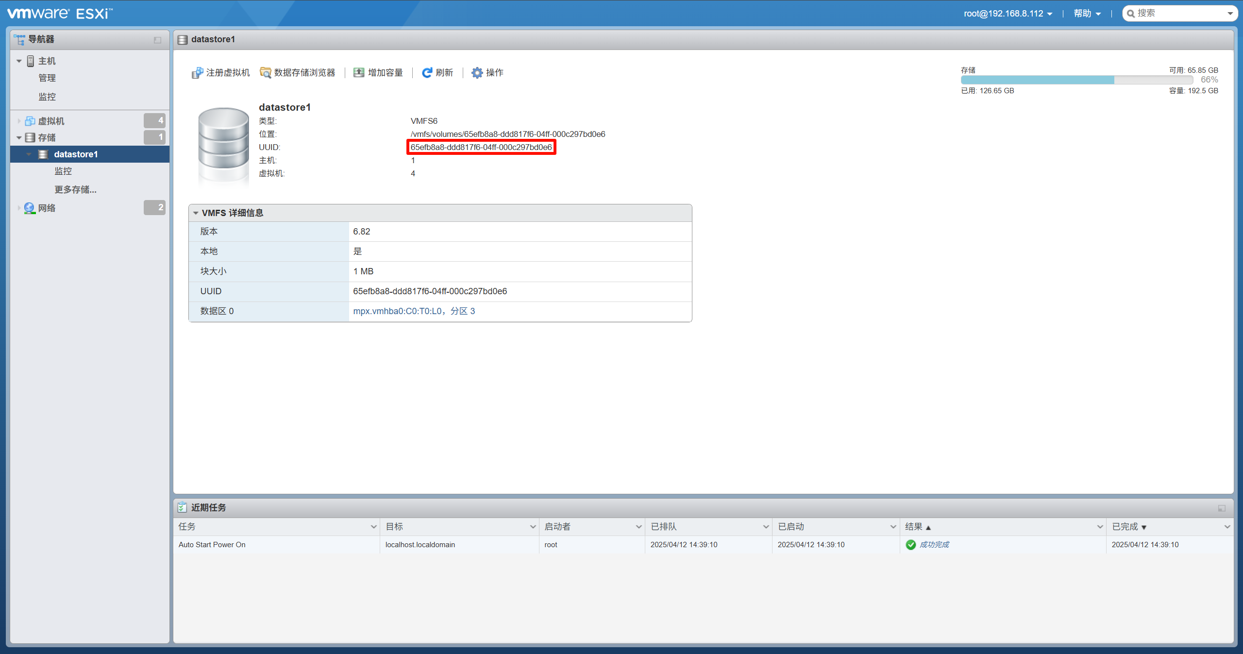Select Monitor (监控) under Host
Screen dimensions: 1243x654
click(47, 97)
